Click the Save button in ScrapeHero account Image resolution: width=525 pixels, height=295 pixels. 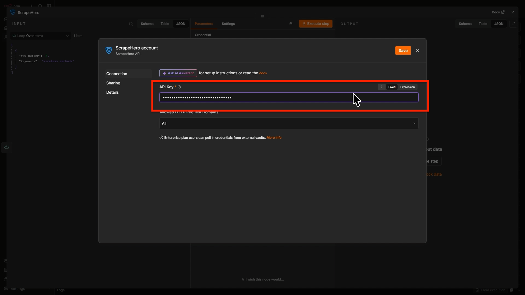coord(403,51)
